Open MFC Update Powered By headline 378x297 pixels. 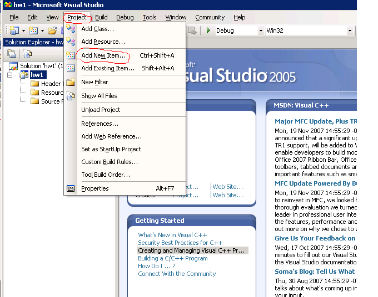[x=316, y=183]
